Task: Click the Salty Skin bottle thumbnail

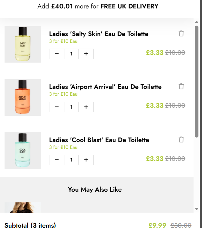Action: (23, 44)
